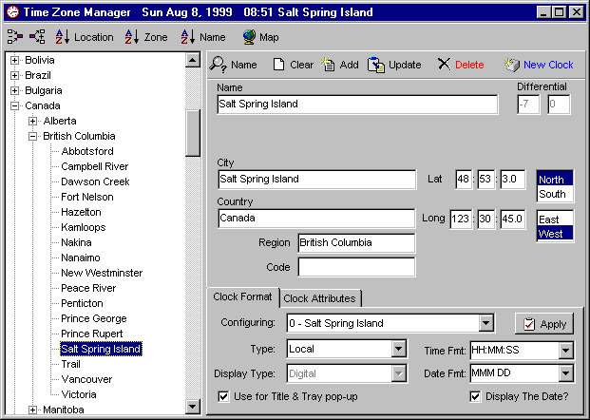Select South latitude option
Image resolution: width=590 pixels, height=420 pixels.
tap(555, 194)
